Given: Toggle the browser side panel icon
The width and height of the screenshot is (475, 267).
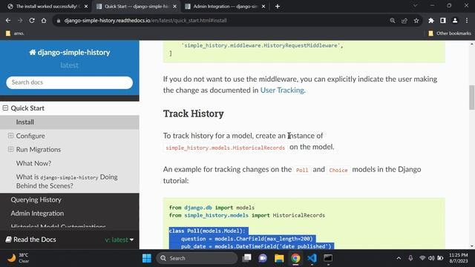Looking at the screenshot, I should click(443, 21).
